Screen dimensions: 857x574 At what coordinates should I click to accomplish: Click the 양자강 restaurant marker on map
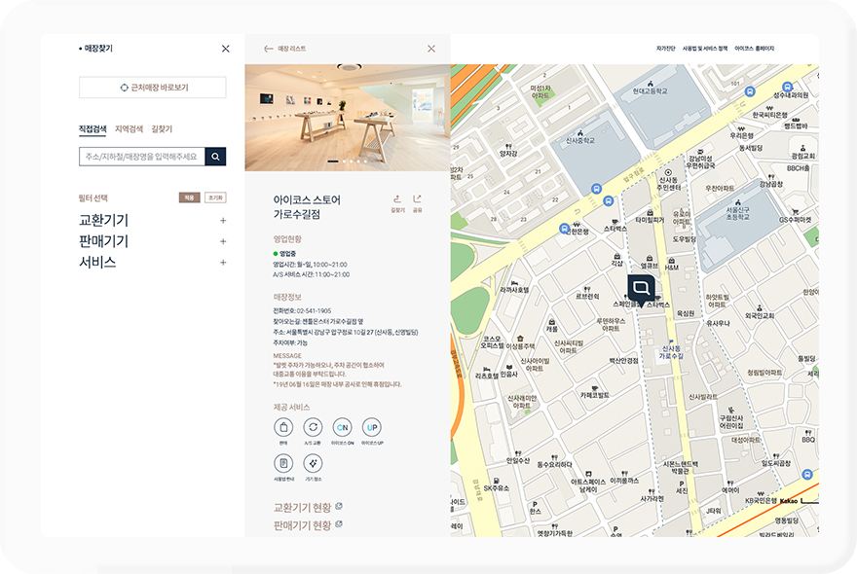click(508, 151)
